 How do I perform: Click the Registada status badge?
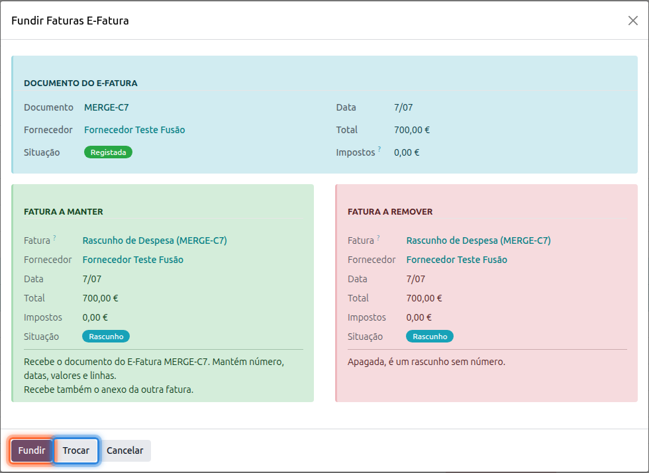pos(108,152)
